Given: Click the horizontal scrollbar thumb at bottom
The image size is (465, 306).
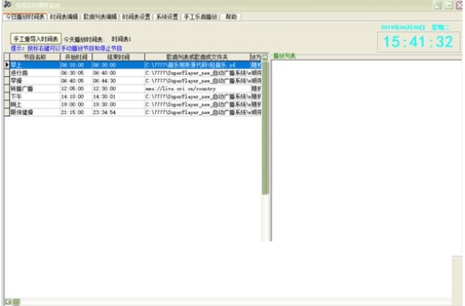Looking at the screenshot, I should pos(16,302).
